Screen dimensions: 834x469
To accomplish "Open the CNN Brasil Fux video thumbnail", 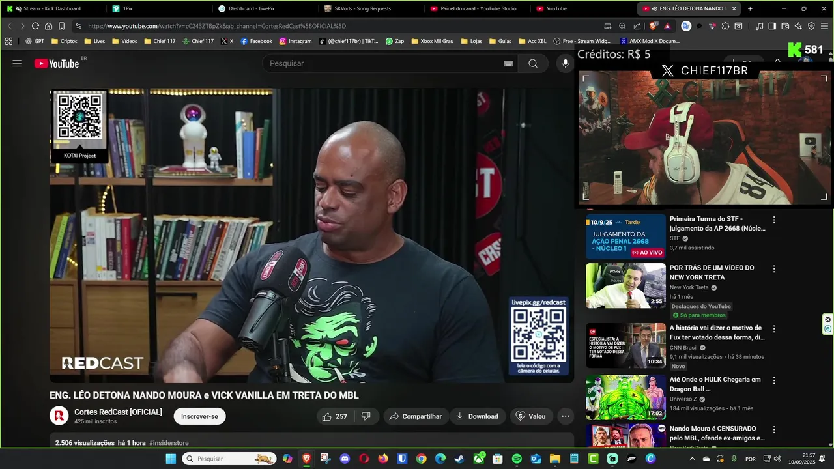I will pyautogui.click(x=625, y=346).
